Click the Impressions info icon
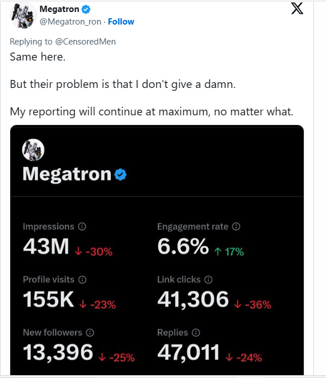Screen dimensions: 326x378 (82, 227)
